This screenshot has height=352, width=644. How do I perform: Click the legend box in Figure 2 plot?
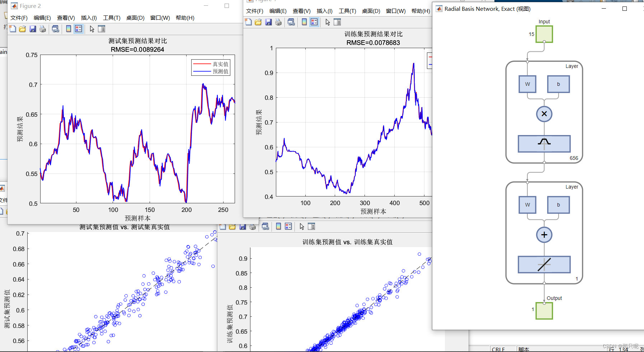tap(211, 68)
